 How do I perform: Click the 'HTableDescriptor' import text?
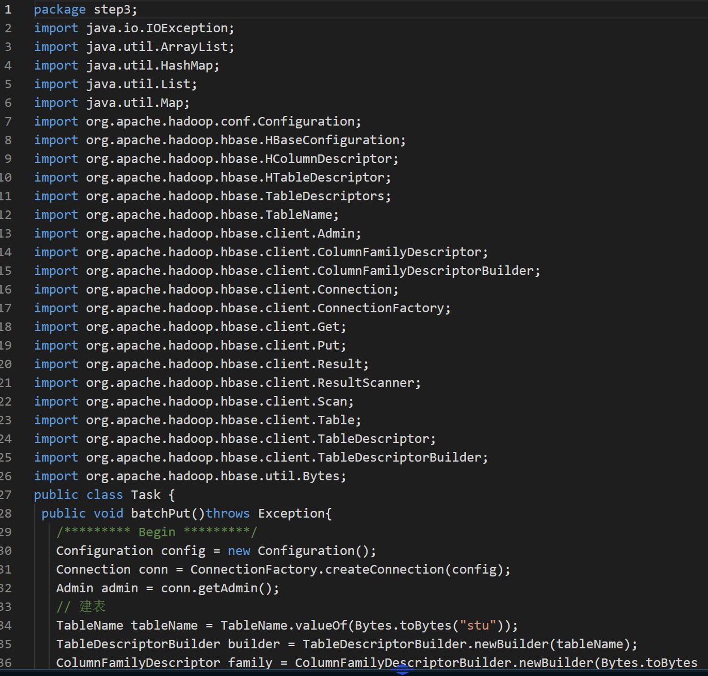point(325,178)
